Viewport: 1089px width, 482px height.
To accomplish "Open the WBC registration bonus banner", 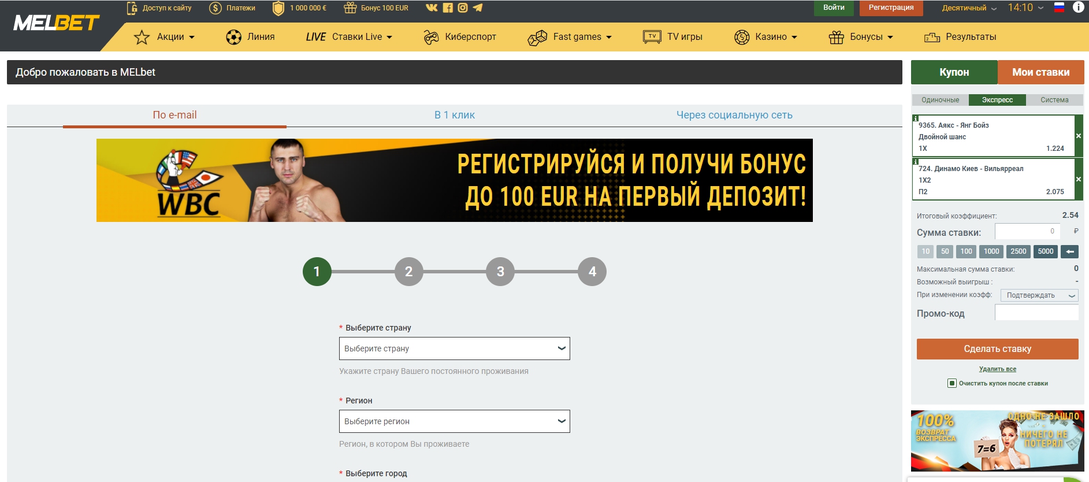I will click(455, 180).
